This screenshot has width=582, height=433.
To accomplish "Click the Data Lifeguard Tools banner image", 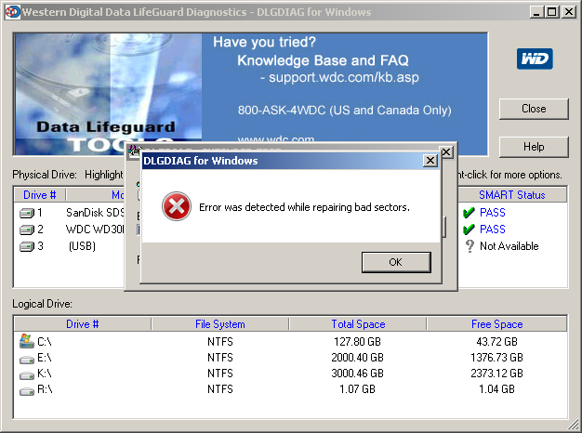I will (x=108, y=94).
